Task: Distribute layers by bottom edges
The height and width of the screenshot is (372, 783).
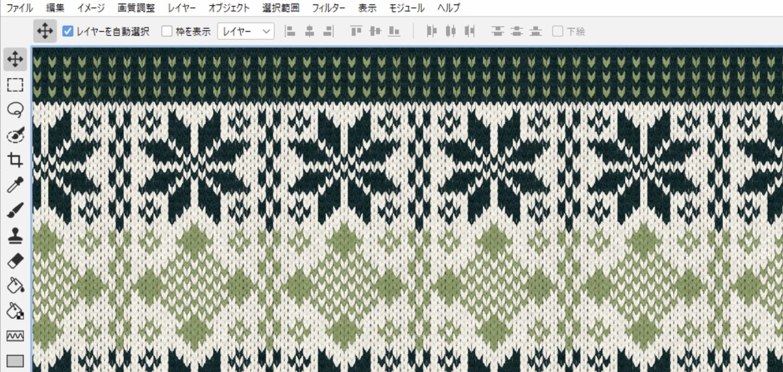Action: pos(536,31)
